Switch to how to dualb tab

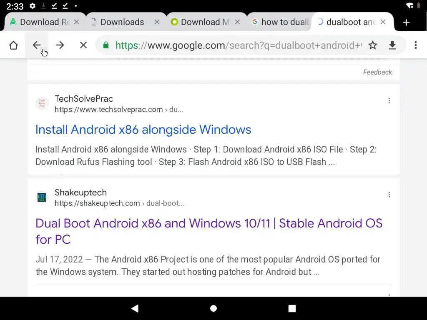tap(281, 22)
